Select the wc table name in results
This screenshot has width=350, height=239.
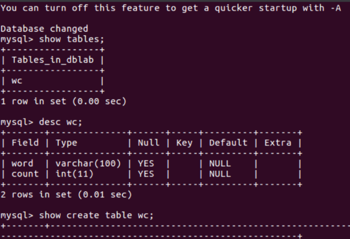(17, 81)
